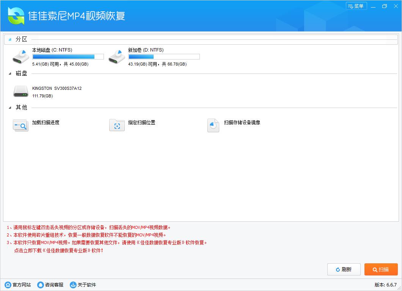This screenshot has width=402, height=291.
Task: Click the orange 扫描 button
Action: point(381,269)
